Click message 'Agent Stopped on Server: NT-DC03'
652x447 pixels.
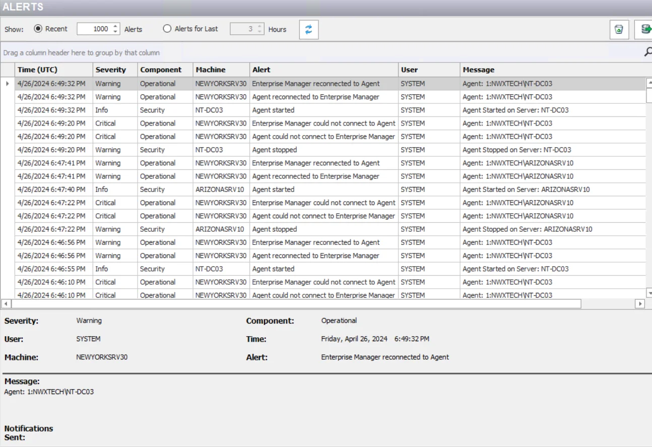click(516, 150)
